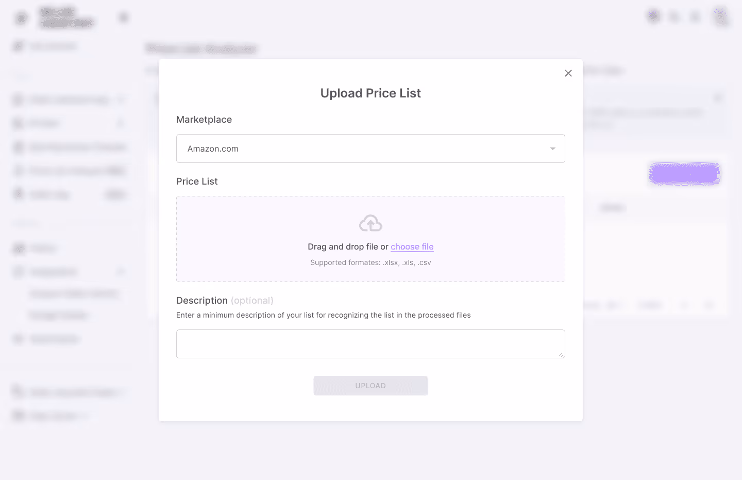This screenshot has width=742, height=480.
Task: Open the Marketplace dropdown showing Amazon.com
Action: [x=361, y=148]
